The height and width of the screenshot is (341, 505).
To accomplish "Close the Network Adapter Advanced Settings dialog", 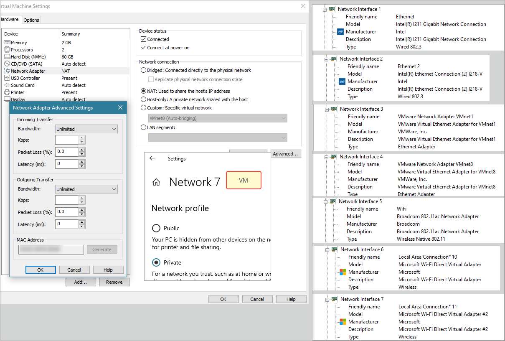I will (120, 108).
